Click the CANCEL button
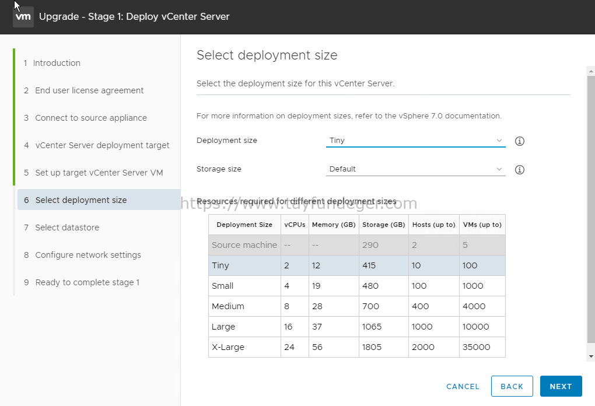Screen dimensions: 595x406 click(463, 386)
